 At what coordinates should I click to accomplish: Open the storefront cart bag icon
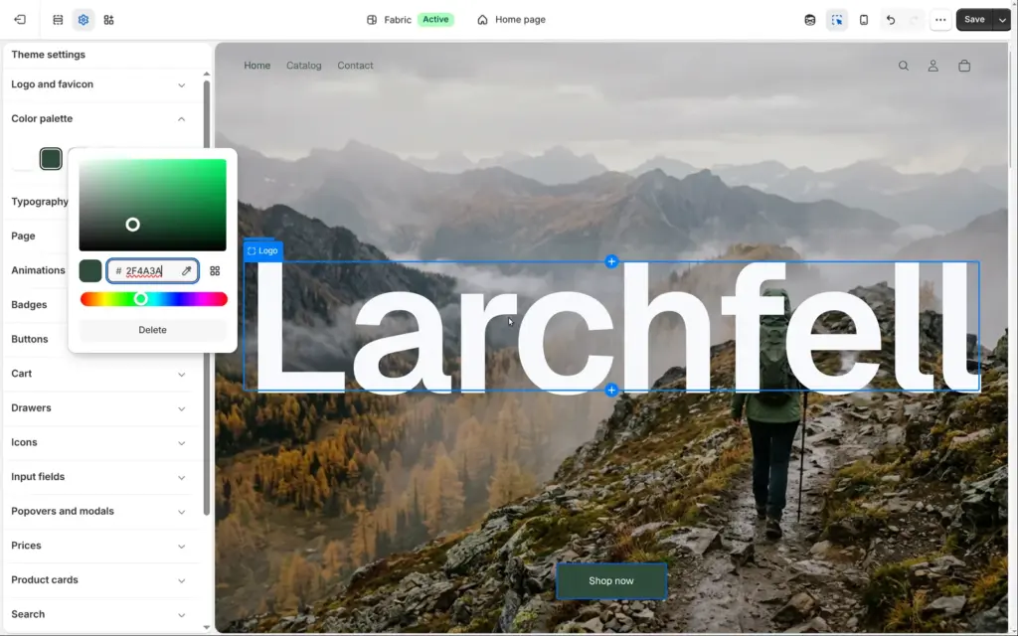[964, 66]
